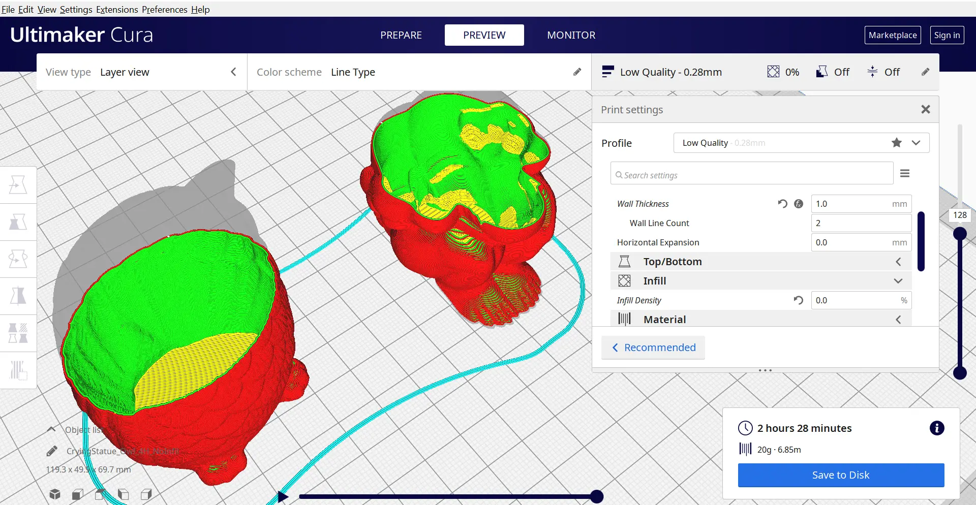Open the Extensions menu

(x=117, y=10)
